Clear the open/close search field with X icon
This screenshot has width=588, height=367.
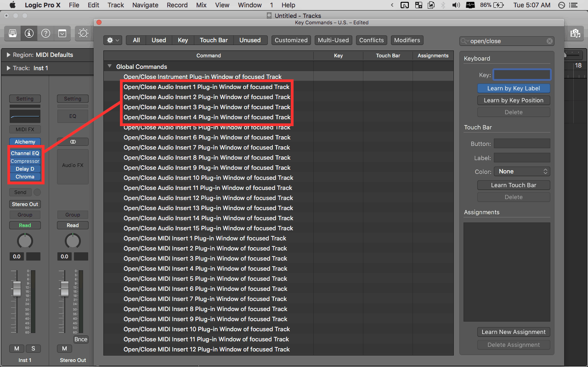549,41
